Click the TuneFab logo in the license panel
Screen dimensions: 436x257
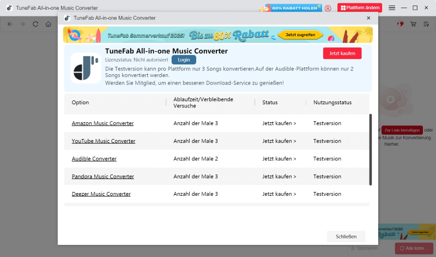pos(86,68)
